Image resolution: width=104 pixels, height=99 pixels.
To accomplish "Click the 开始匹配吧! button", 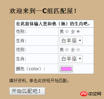I will [x=27, y=91].
